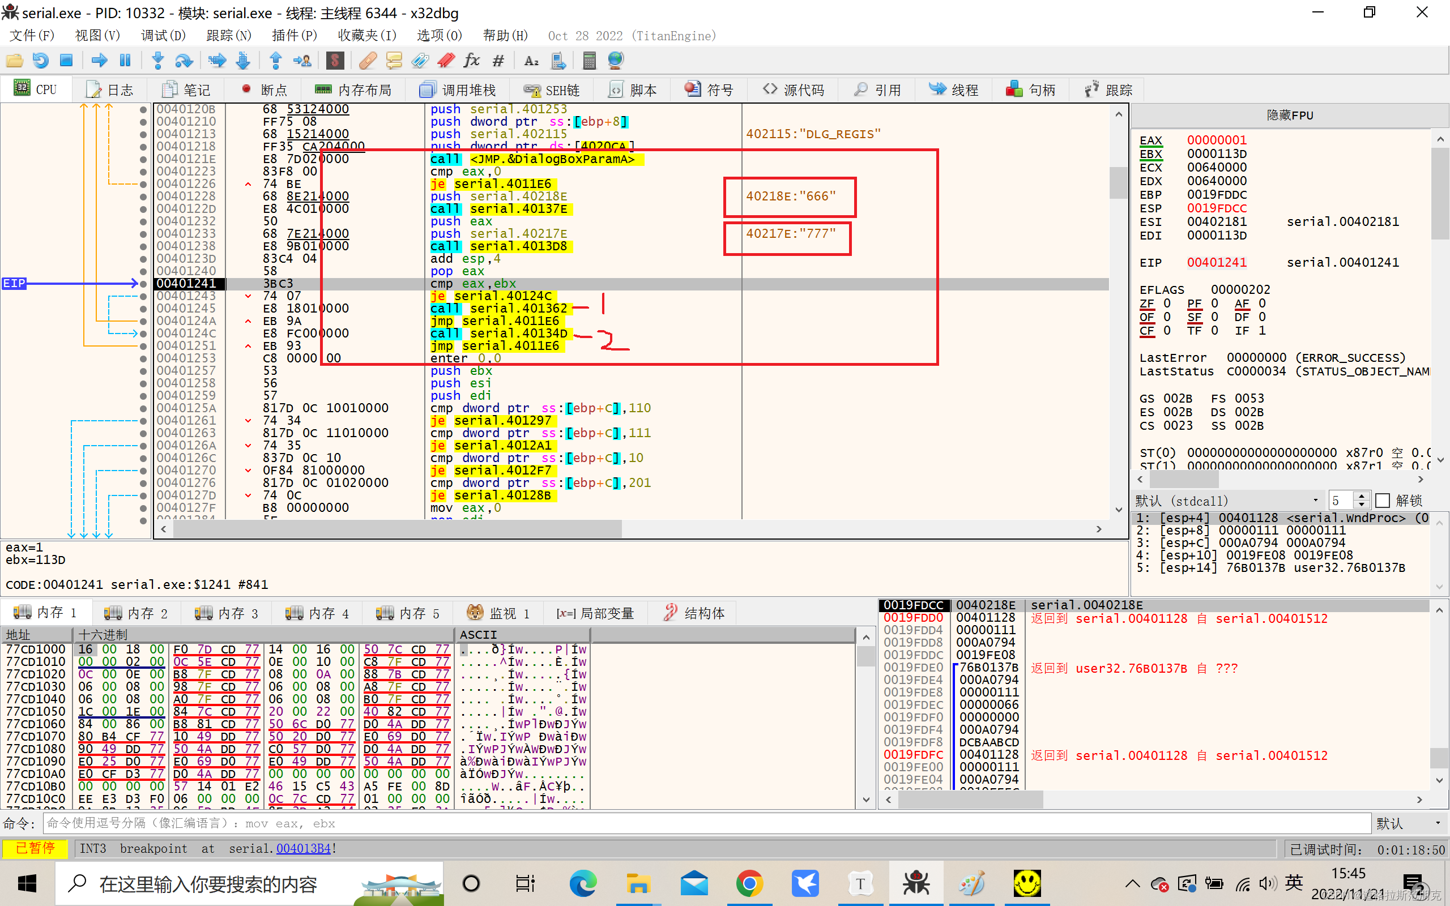Open Microsoft Edge from the taskbar
The image size is (1450, 906).
pos(582,883)
